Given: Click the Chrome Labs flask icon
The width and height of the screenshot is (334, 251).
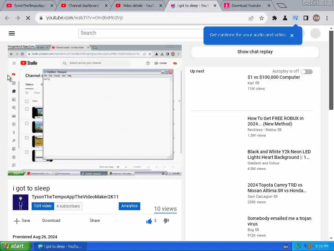Looking at the screenshot, I should tap(285, 18).
